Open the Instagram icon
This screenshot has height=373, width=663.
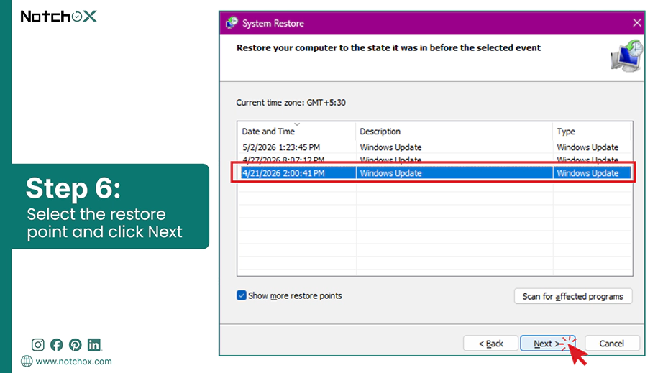(x=37, y=345)
